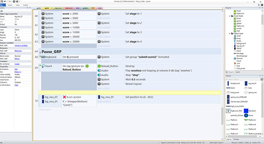This screenshot has height=144, width=264.
Task: Click event sheet scroll up arrow
Action: coord(222,11)
